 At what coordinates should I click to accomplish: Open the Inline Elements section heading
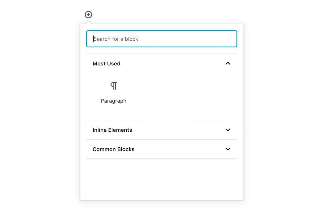tap(112, 130)
